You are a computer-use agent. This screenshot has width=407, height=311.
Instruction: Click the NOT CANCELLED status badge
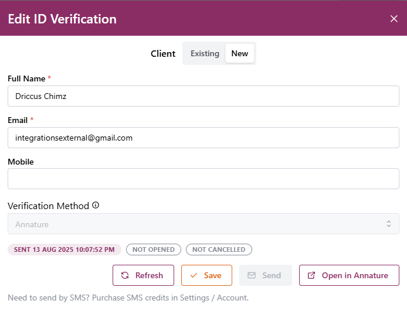coord(219,250)
